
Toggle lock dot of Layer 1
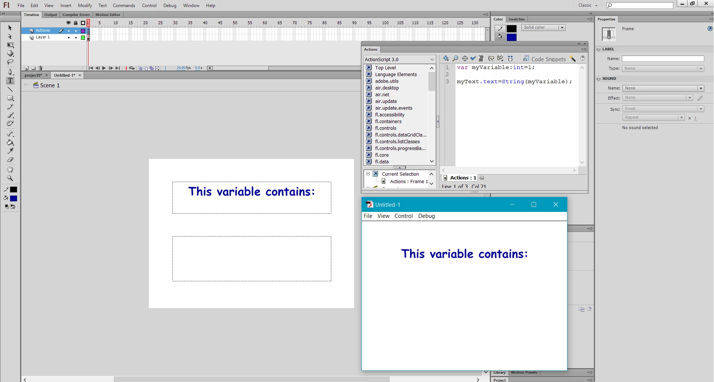coord(76,37)
